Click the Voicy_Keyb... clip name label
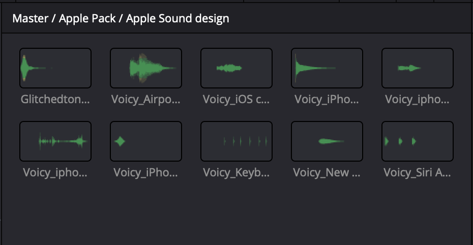 click(x=236, y=172)
